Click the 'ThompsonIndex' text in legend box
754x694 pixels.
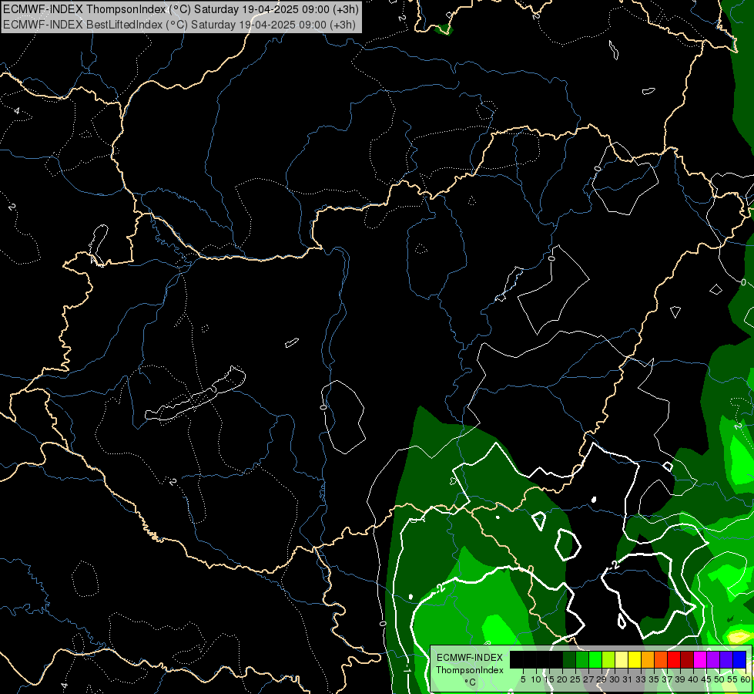coord(470,670)
